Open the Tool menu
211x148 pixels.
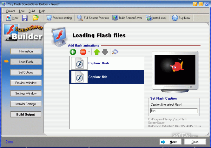[22, 11]
